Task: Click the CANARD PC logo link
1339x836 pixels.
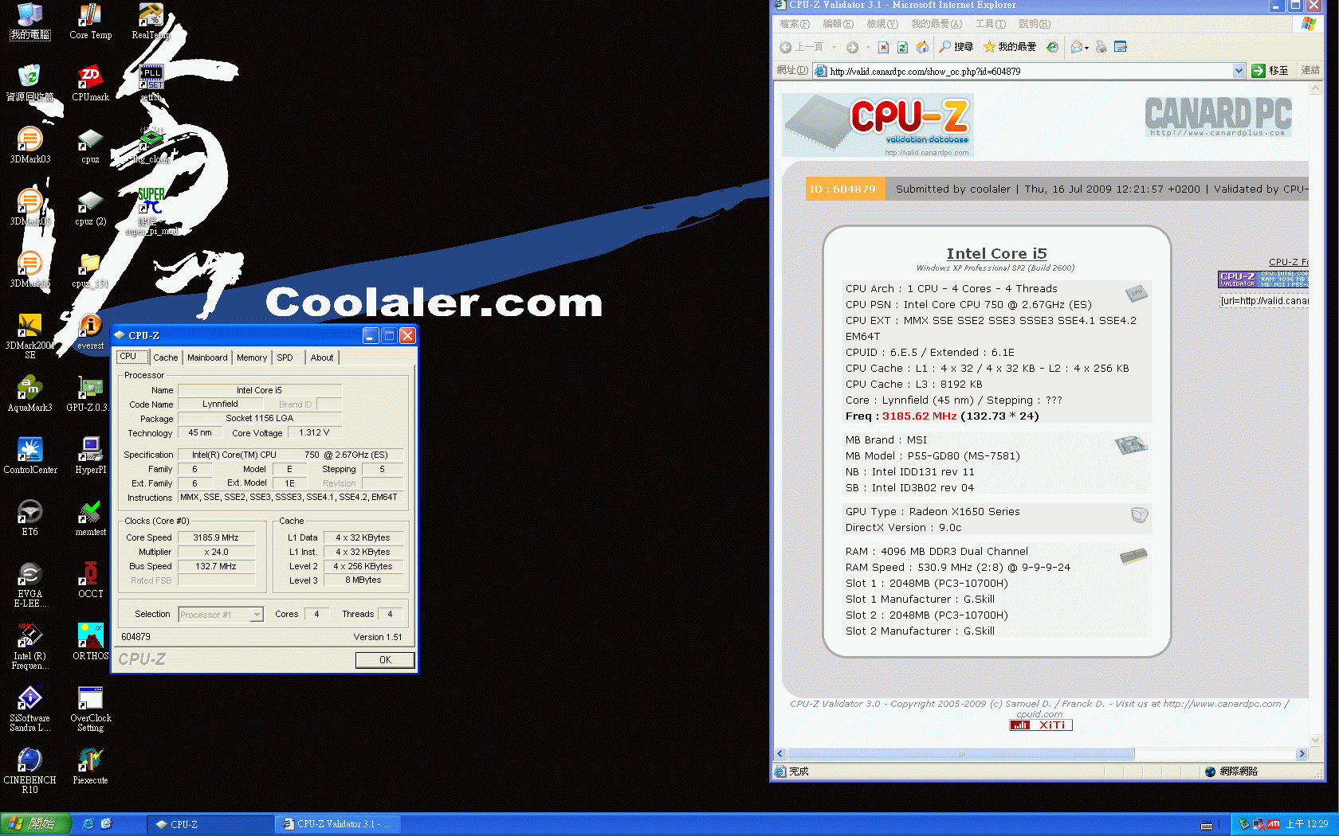Action: [x=1218, y=117]
